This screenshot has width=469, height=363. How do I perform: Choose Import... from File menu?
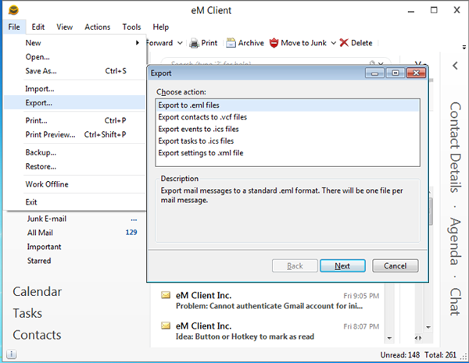pos(75,89)
